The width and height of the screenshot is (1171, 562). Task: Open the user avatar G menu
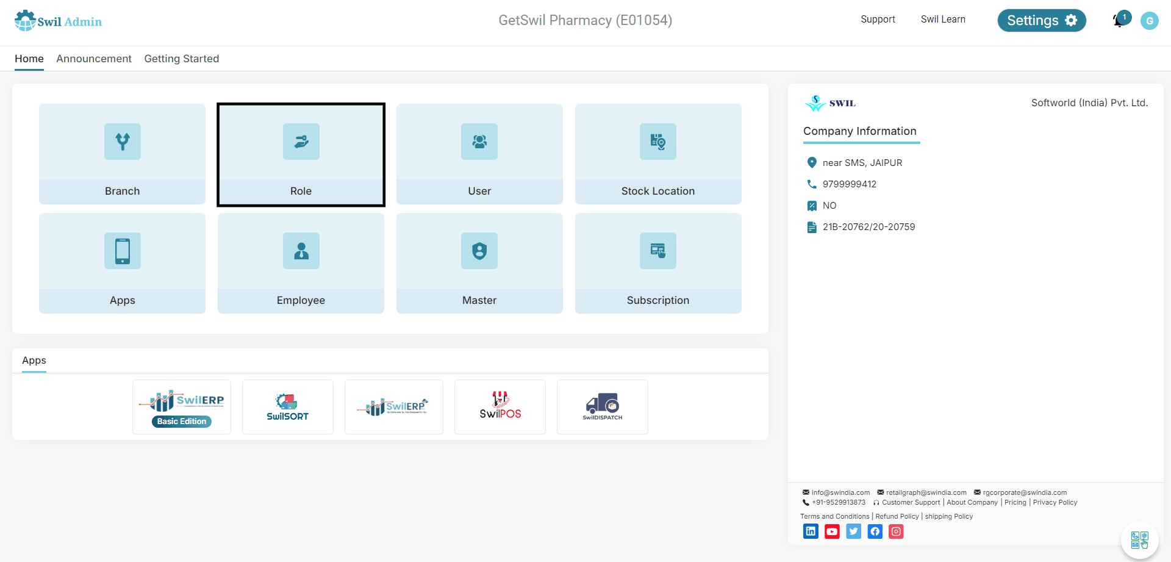[1150, 21]
